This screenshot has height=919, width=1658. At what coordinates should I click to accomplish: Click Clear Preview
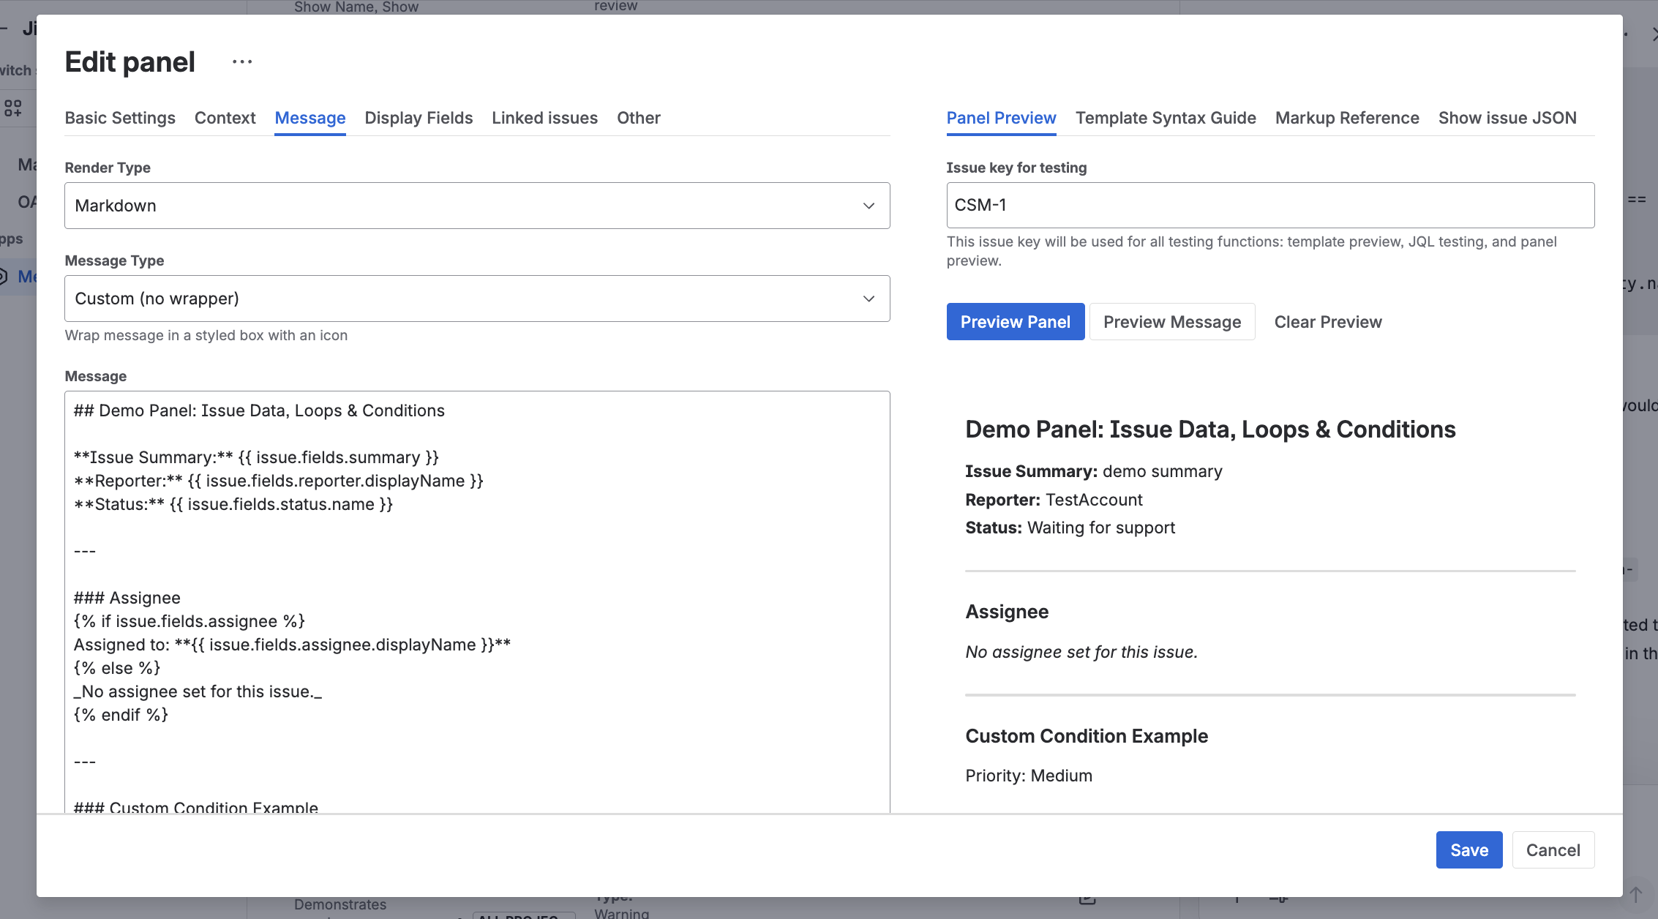coord(1328,322)
